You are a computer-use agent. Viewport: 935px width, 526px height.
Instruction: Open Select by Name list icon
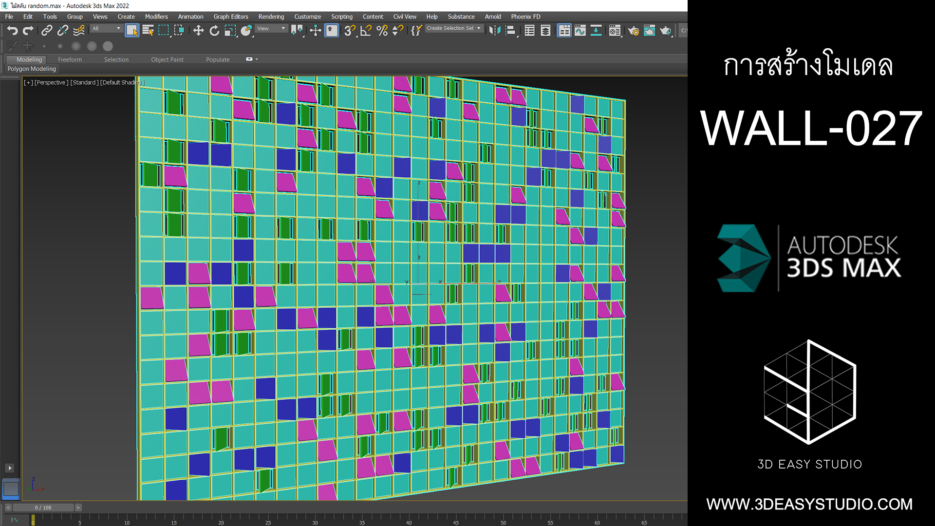148,31
